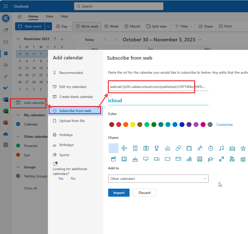The image size is (248, 234).
Task: Select the dumbbell charm
Action: 221,159
